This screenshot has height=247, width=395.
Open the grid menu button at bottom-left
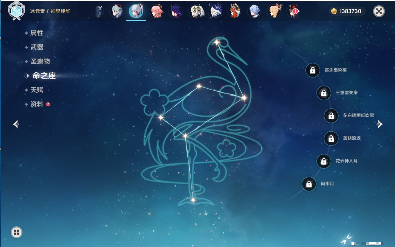[16, 232]
